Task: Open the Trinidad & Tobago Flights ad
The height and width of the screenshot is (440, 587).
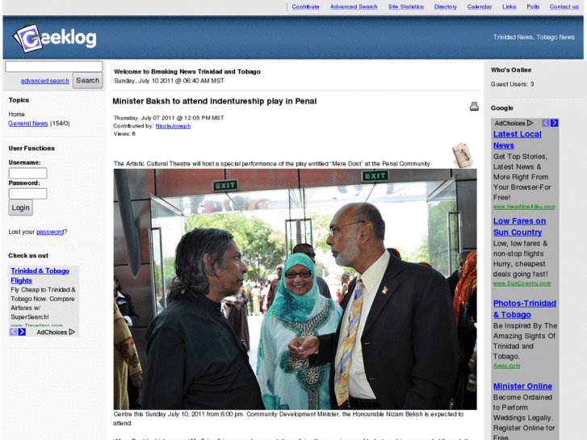Action: pyautogui.click(x=40, y=275)
